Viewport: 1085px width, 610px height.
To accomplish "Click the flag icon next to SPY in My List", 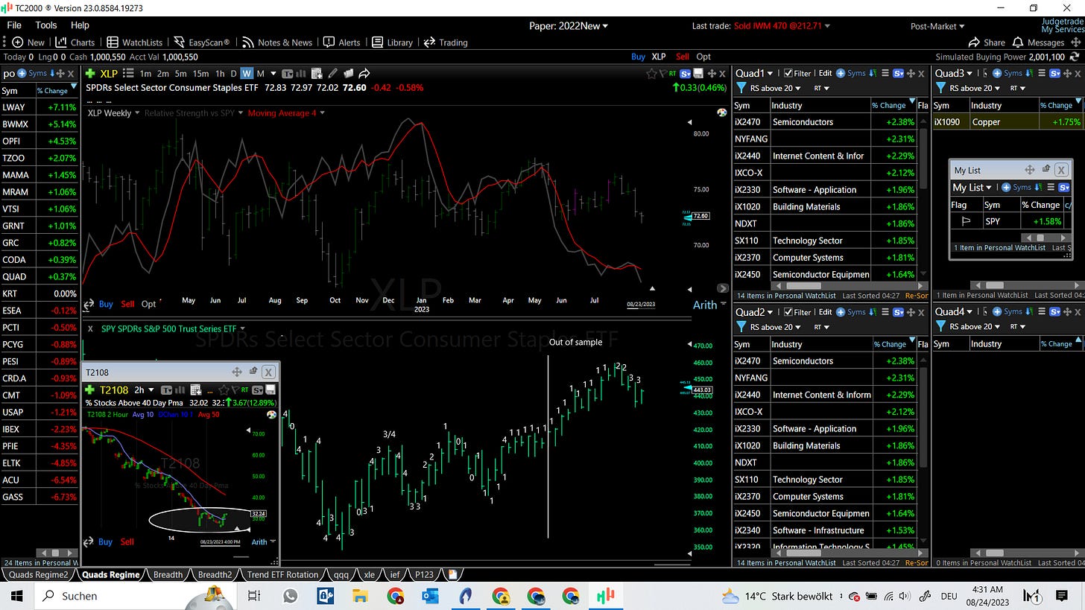I will pyautogui.click(x=967, y=221).
